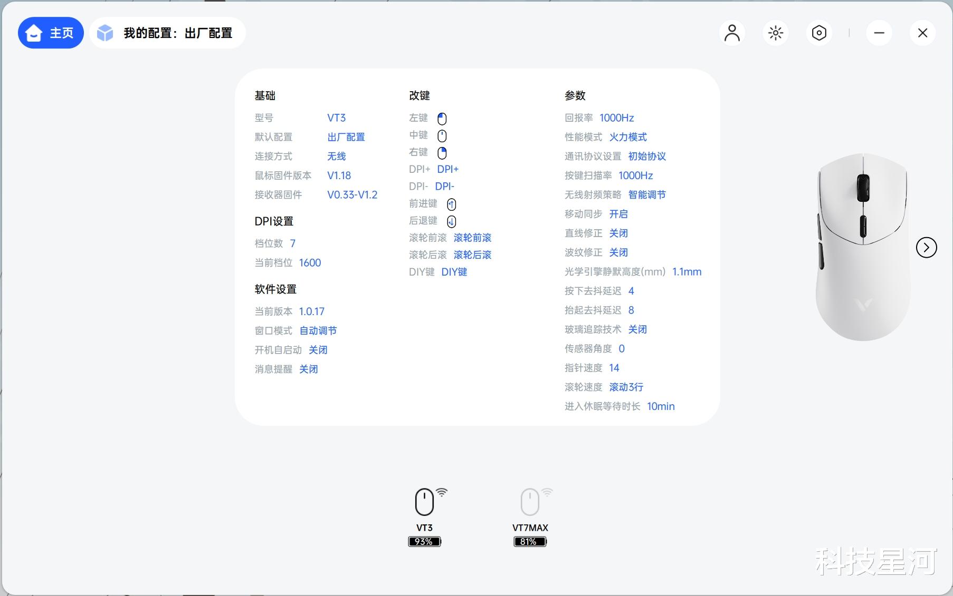
Task: Click receiver firmware V0.33-V1.2
Action: [x=352, y=195]
